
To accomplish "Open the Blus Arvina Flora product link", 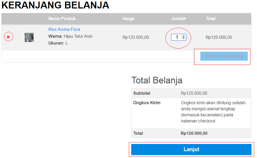I will 64,29.
